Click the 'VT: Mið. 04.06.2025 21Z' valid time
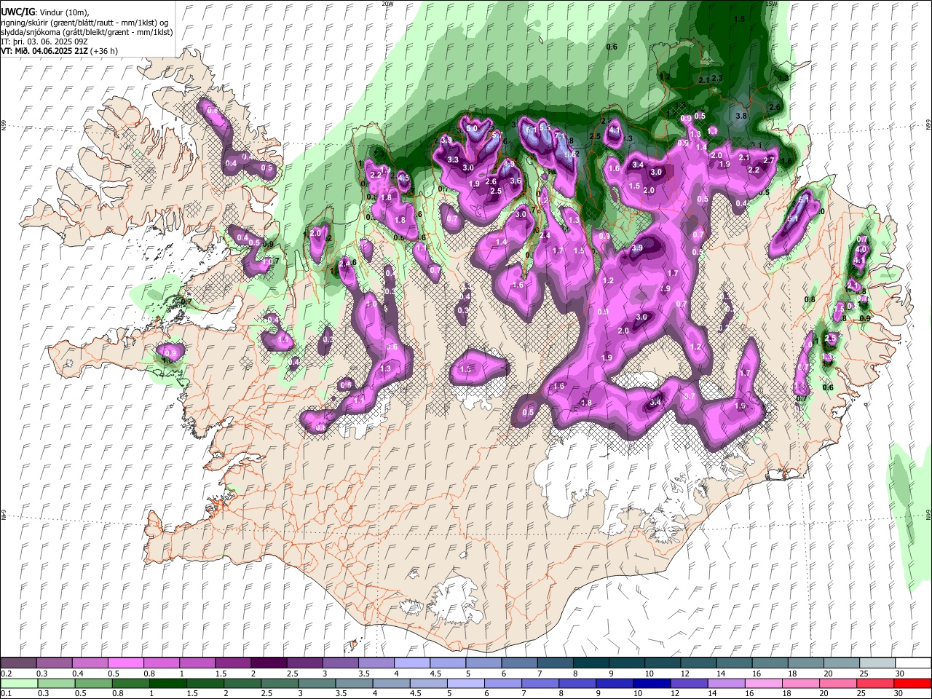This screenshot has width=932, height=699. click(x=45, y=51)
